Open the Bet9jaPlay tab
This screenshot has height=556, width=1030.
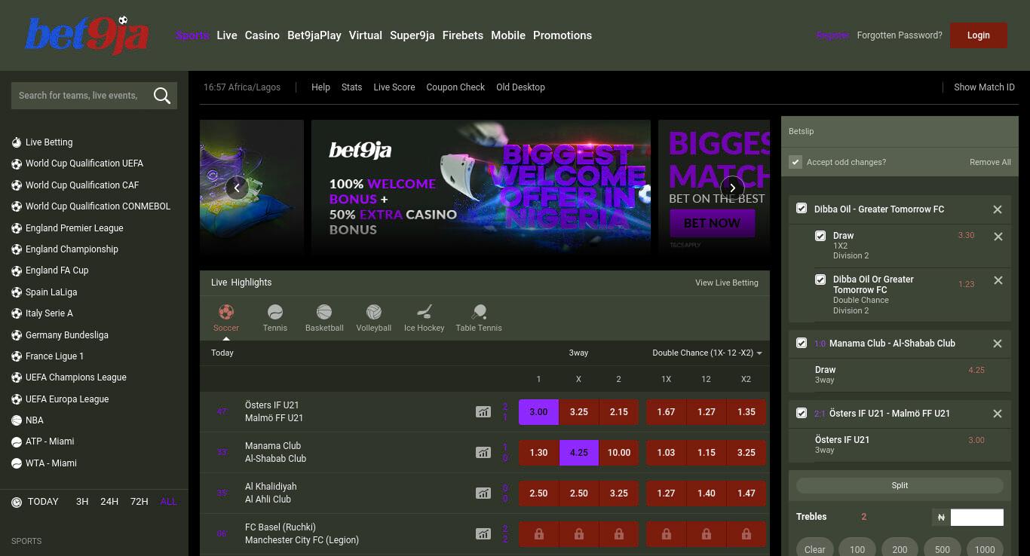(314, 35)
